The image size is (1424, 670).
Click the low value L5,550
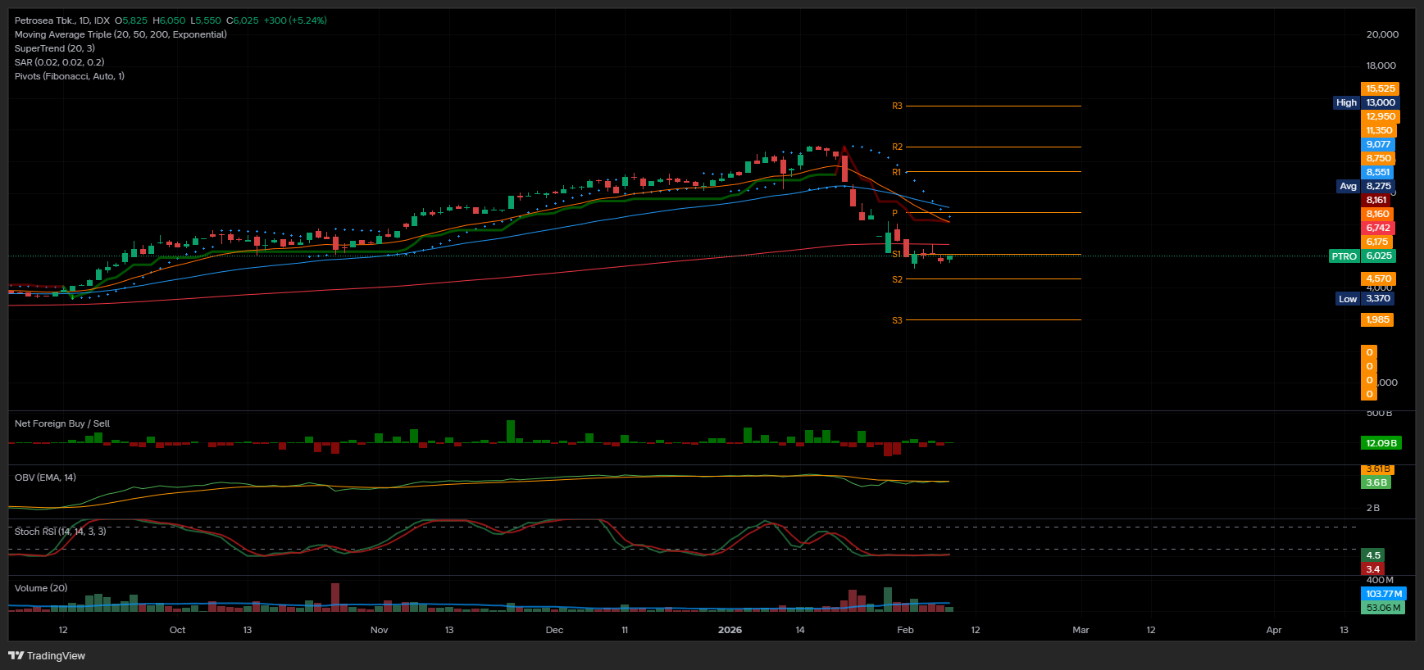pos(206,20)
